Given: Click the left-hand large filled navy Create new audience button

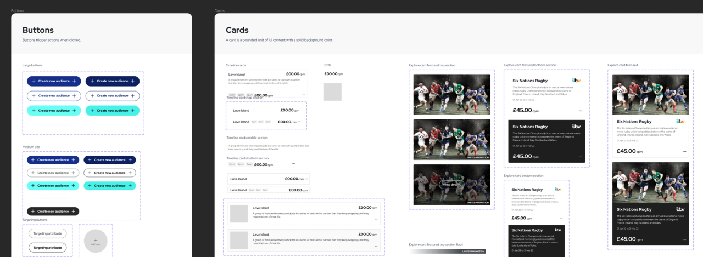Looking at the screenshot, I should tap(54, 81).
